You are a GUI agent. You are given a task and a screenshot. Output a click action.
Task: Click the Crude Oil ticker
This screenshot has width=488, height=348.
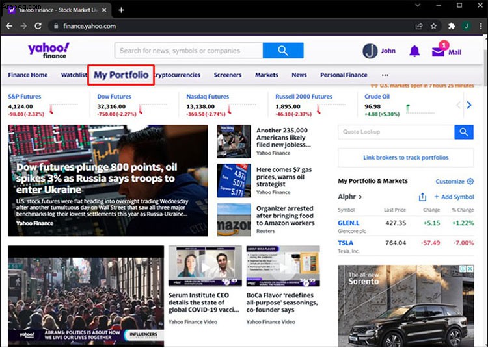pos(377,97)
